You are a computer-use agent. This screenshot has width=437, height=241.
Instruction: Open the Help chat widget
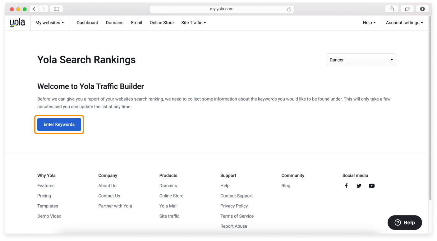pos(404,222)
